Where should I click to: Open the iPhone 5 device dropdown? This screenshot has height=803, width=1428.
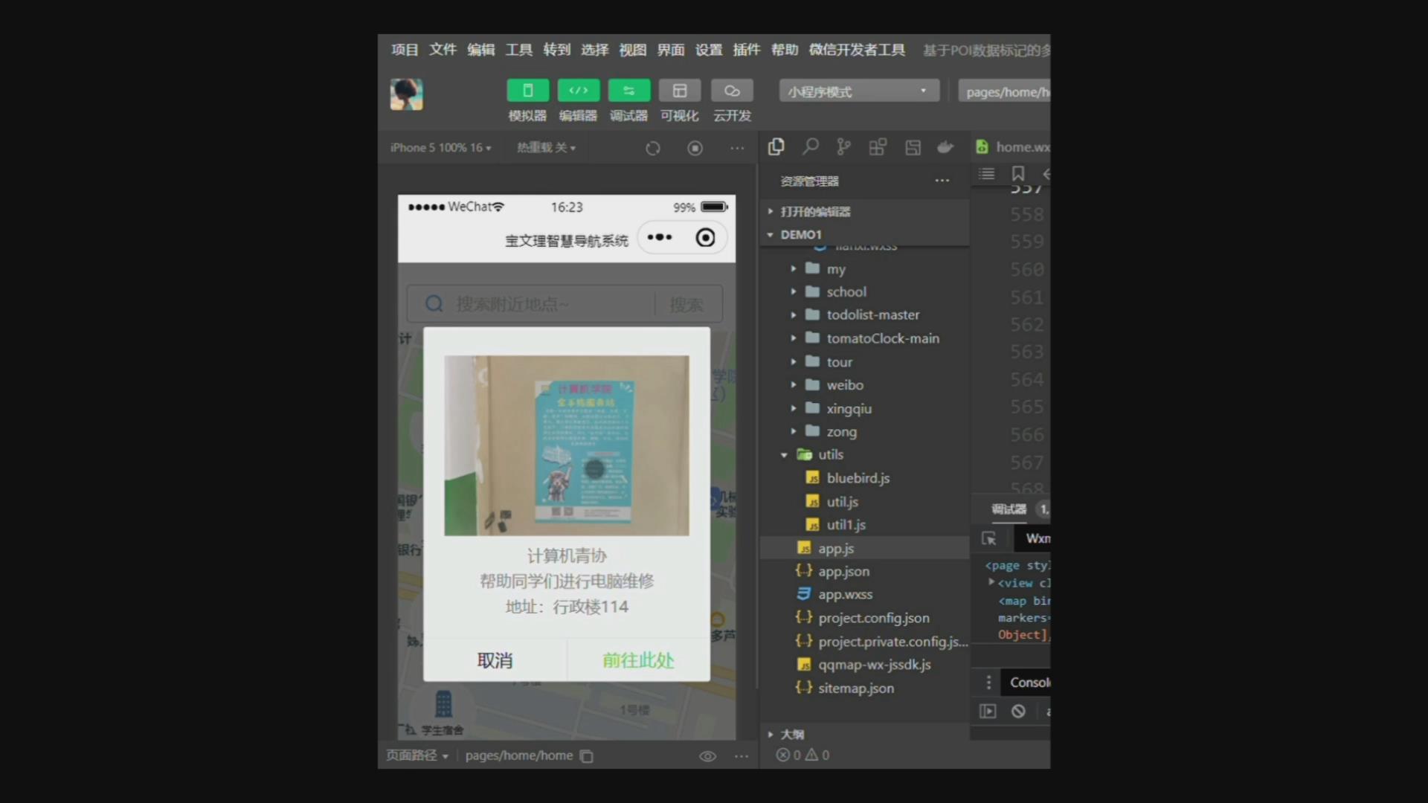point(440,147)
